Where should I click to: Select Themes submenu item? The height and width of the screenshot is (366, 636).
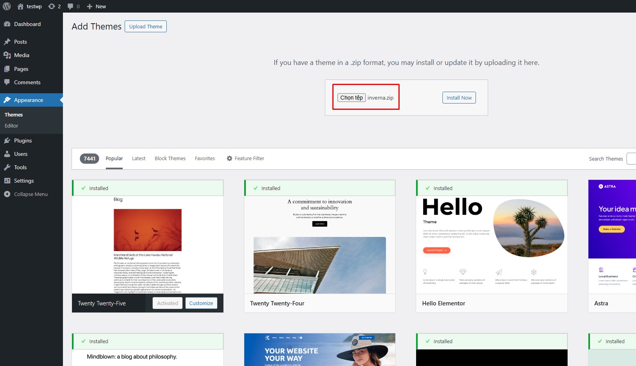point(14,115)
